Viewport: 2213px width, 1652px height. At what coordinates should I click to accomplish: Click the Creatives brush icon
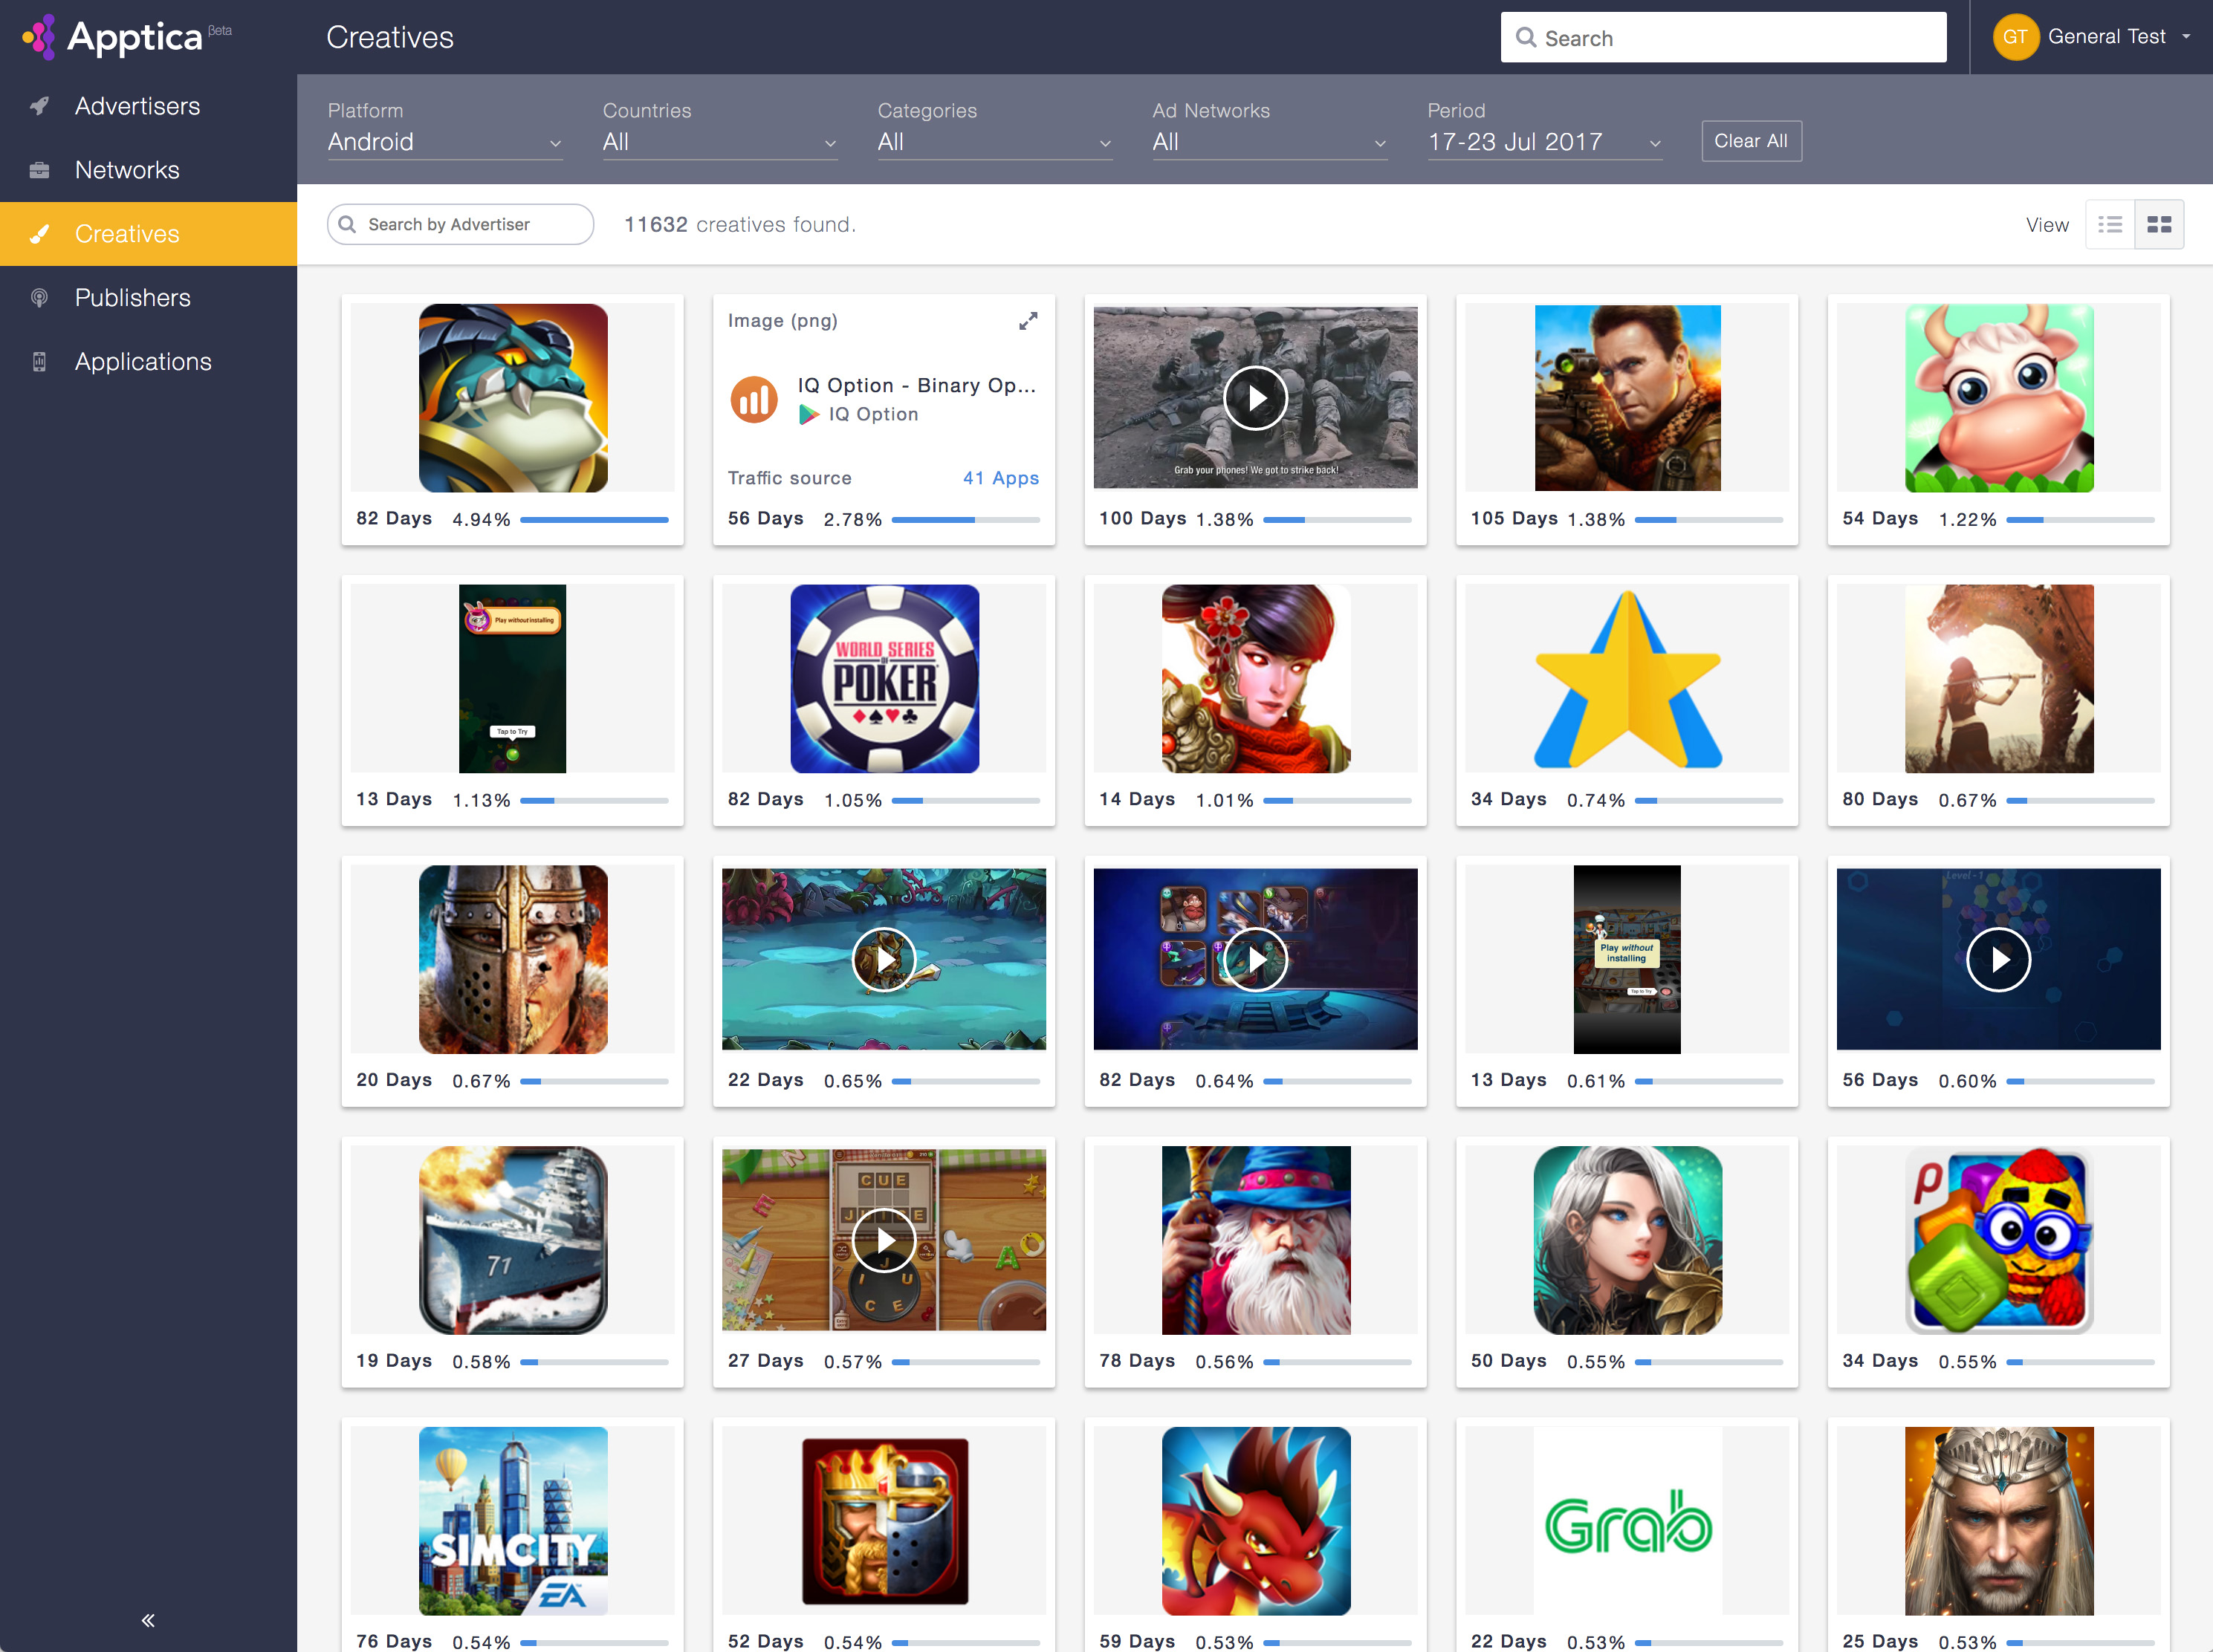click(39, 234)
